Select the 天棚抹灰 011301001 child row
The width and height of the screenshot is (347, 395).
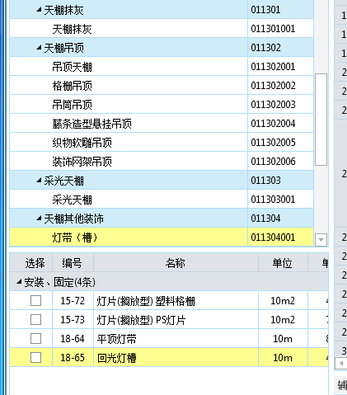(x=162, y=29)
